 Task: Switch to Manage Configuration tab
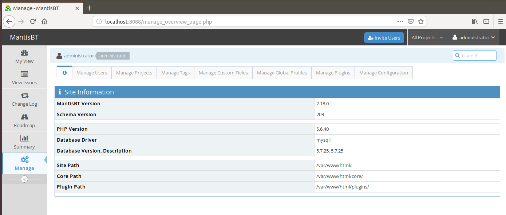(x=384, y=73)
